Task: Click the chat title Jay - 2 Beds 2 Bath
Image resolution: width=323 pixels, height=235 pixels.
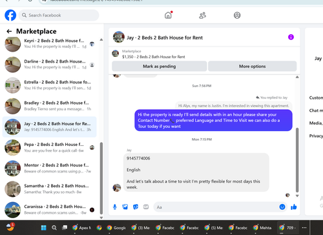Action: pyautogui.click(x=165, y=37)
